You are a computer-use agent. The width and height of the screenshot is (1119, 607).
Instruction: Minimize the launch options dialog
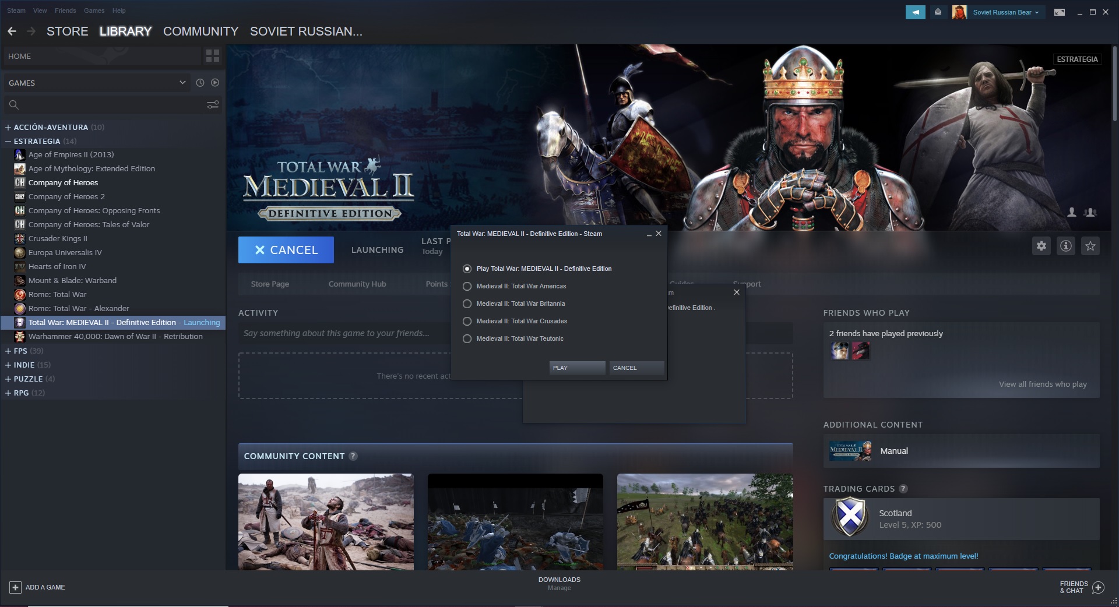[x=649, y=234]
